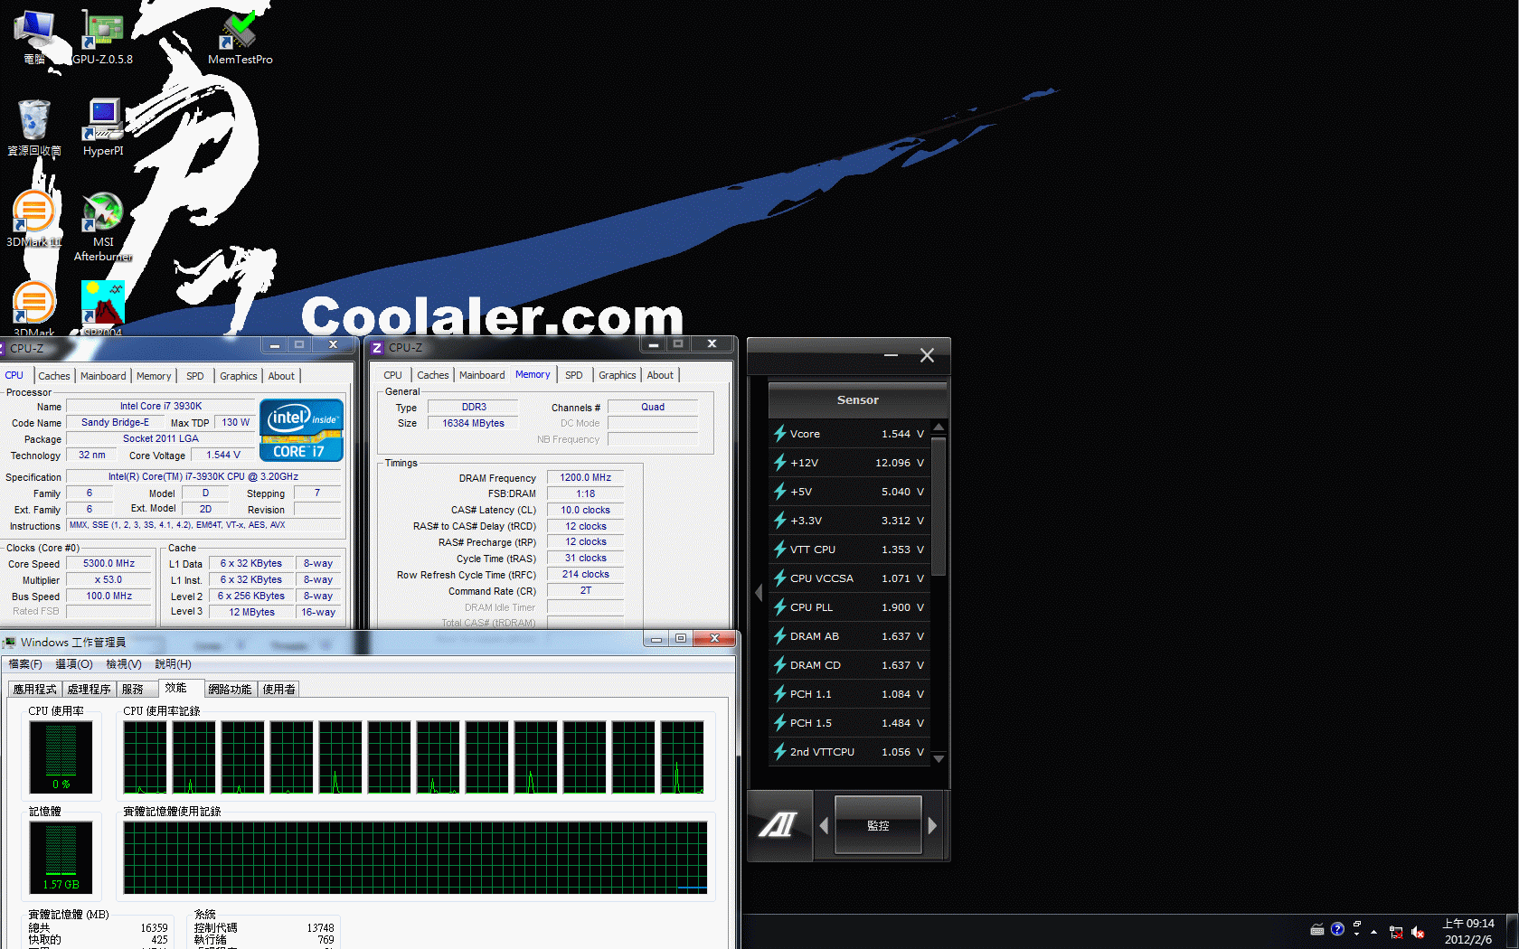Open Mainboard tab in right CPU-Z window

[x=482, y=375]
